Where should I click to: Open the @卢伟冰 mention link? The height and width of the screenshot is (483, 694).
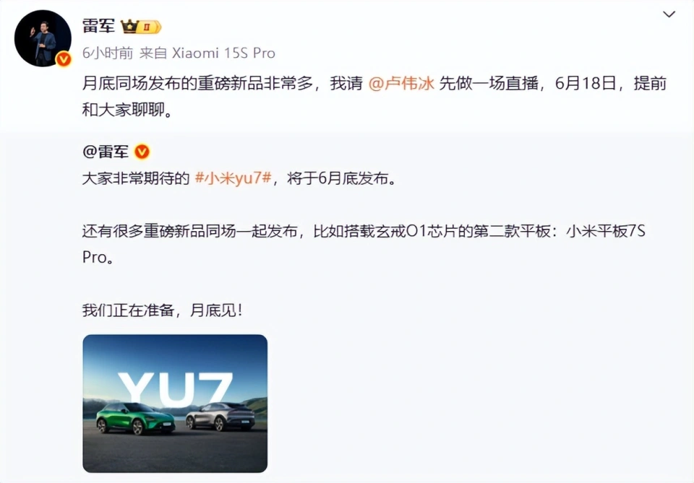pos(401,84)
